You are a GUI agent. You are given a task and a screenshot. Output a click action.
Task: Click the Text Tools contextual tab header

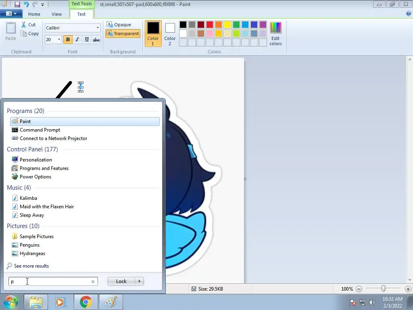pyautogui.click(x=81, y=4)
